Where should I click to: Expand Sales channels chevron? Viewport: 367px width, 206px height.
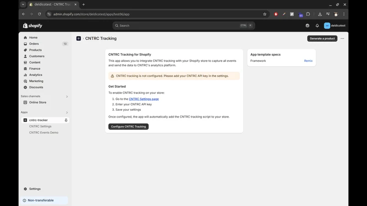point(67,97)
